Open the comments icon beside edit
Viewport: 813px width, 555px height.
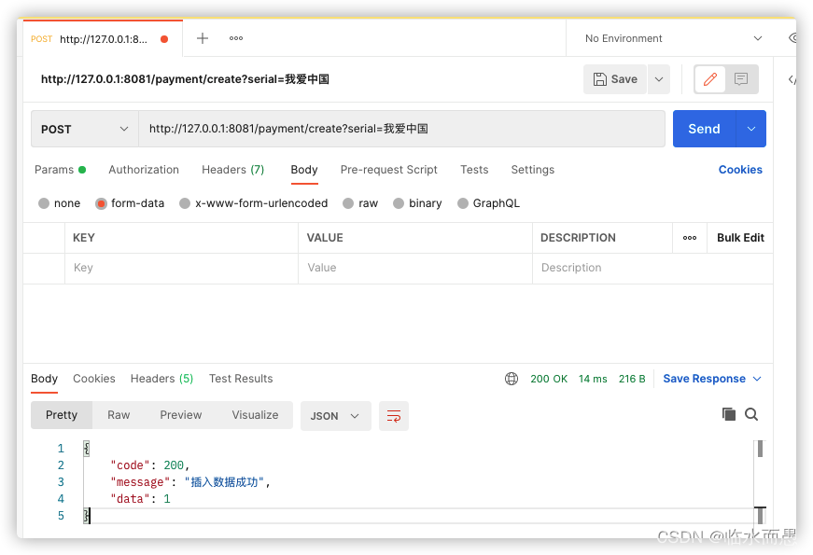(741, 79)
